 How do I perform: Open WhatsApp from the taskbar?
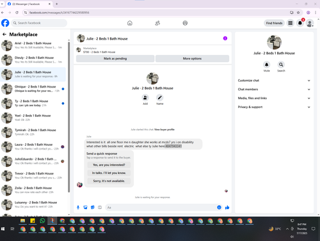click(x=42, y=221)
